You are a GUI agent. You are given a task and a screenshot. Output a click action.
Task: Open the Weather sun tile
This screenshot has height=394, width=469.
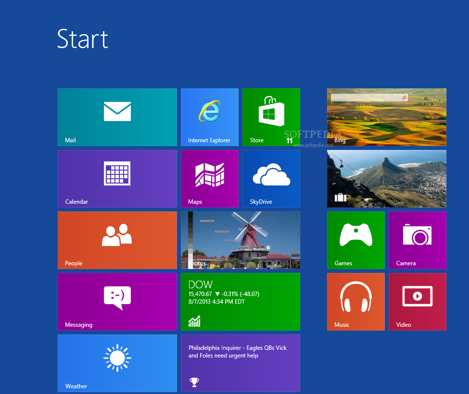117,363
